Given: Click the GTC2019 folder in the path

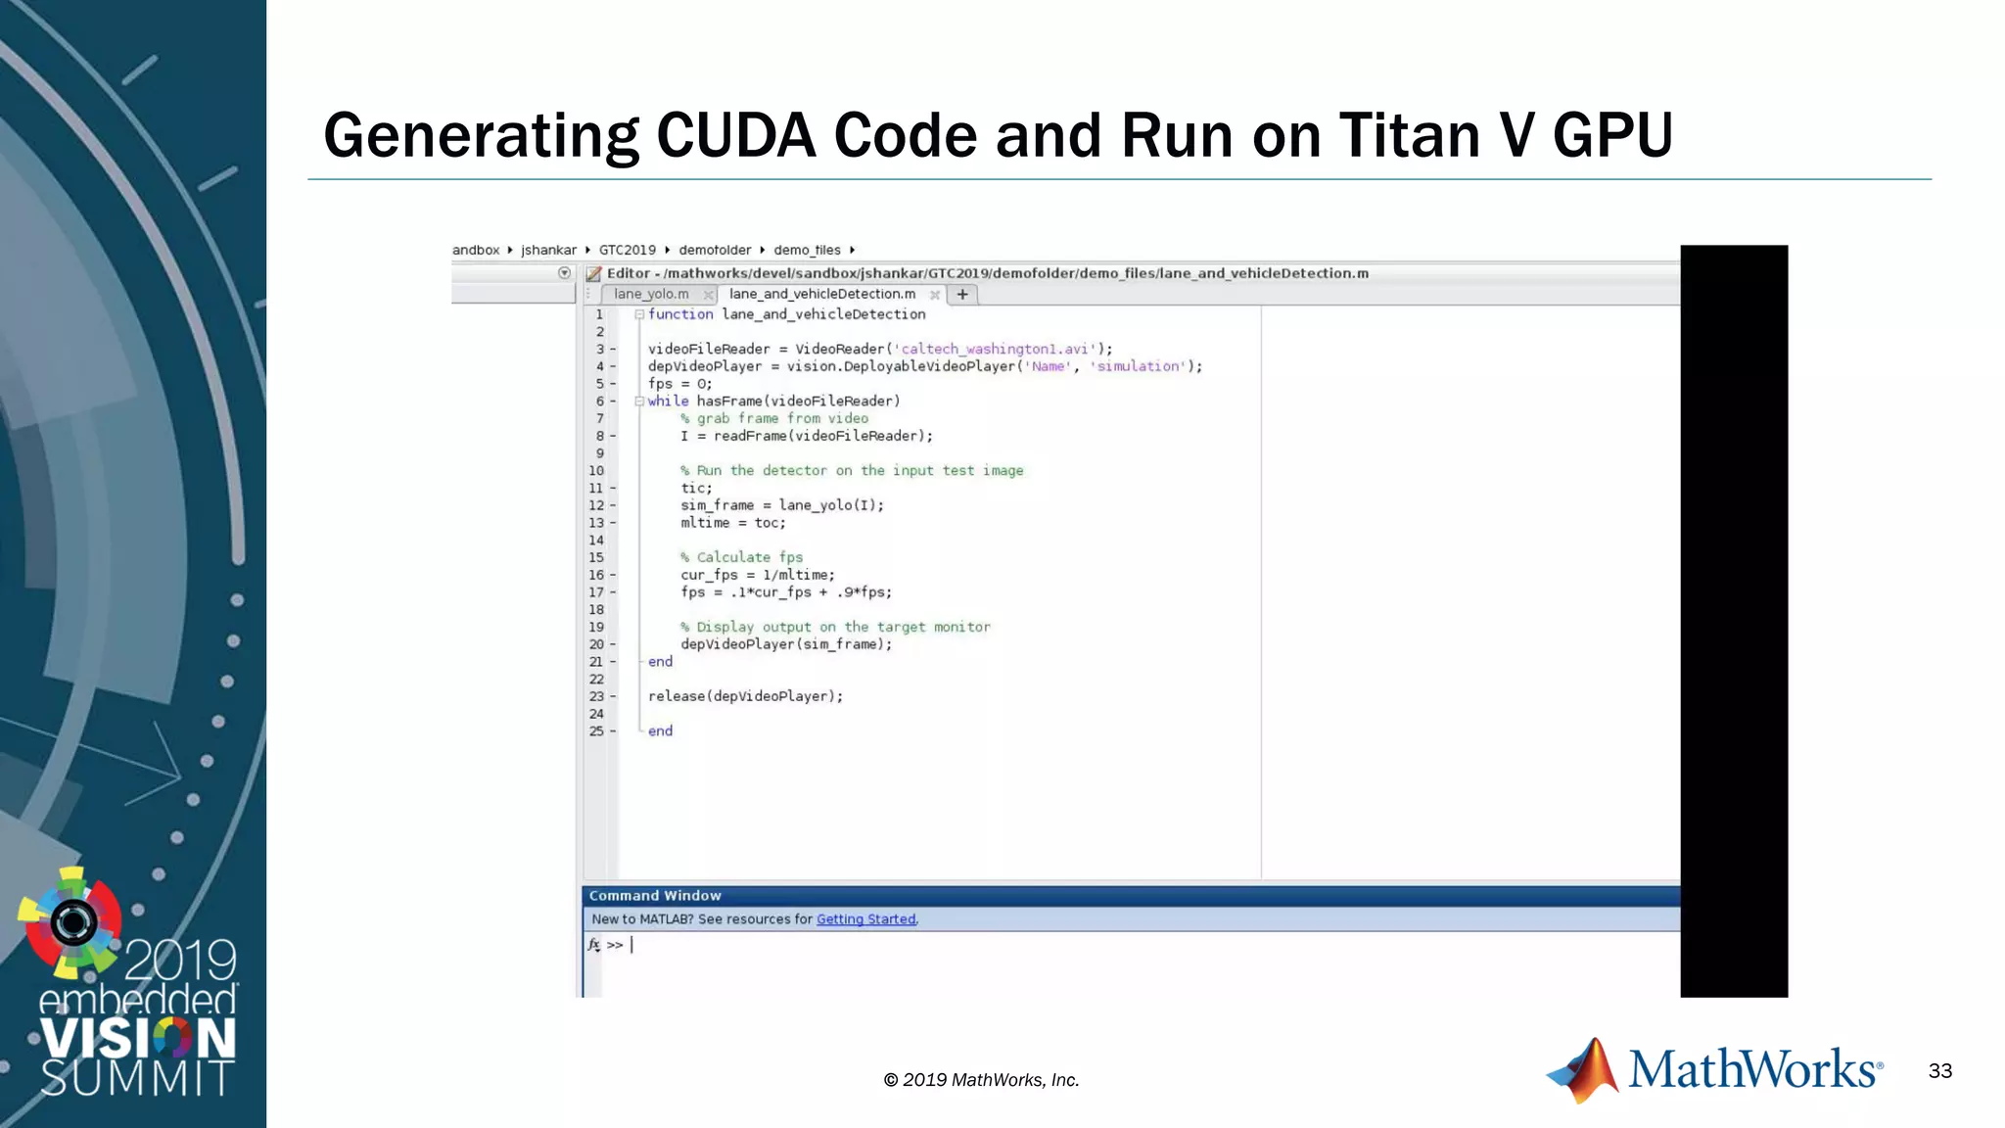Looking at the screenshot, I should pyautogui.click(x=627, y=250).
